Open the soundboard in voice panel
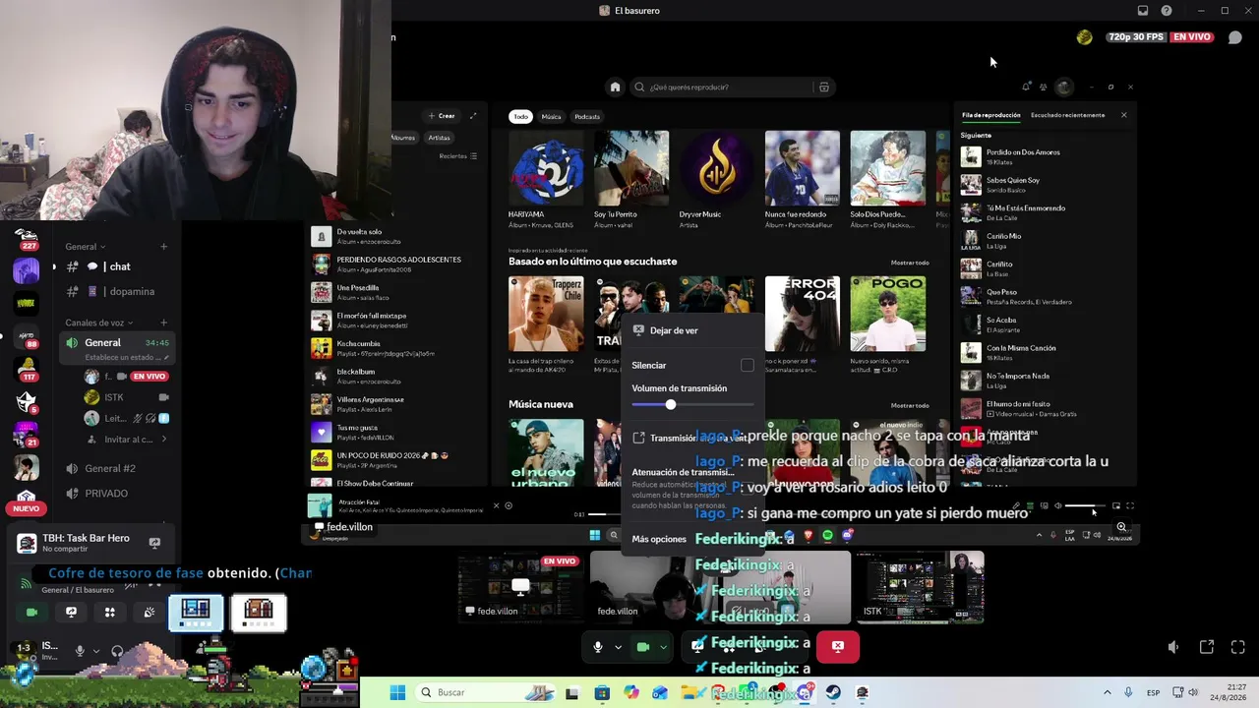This screenshot has width=1259, height=708. click(149, 612)
